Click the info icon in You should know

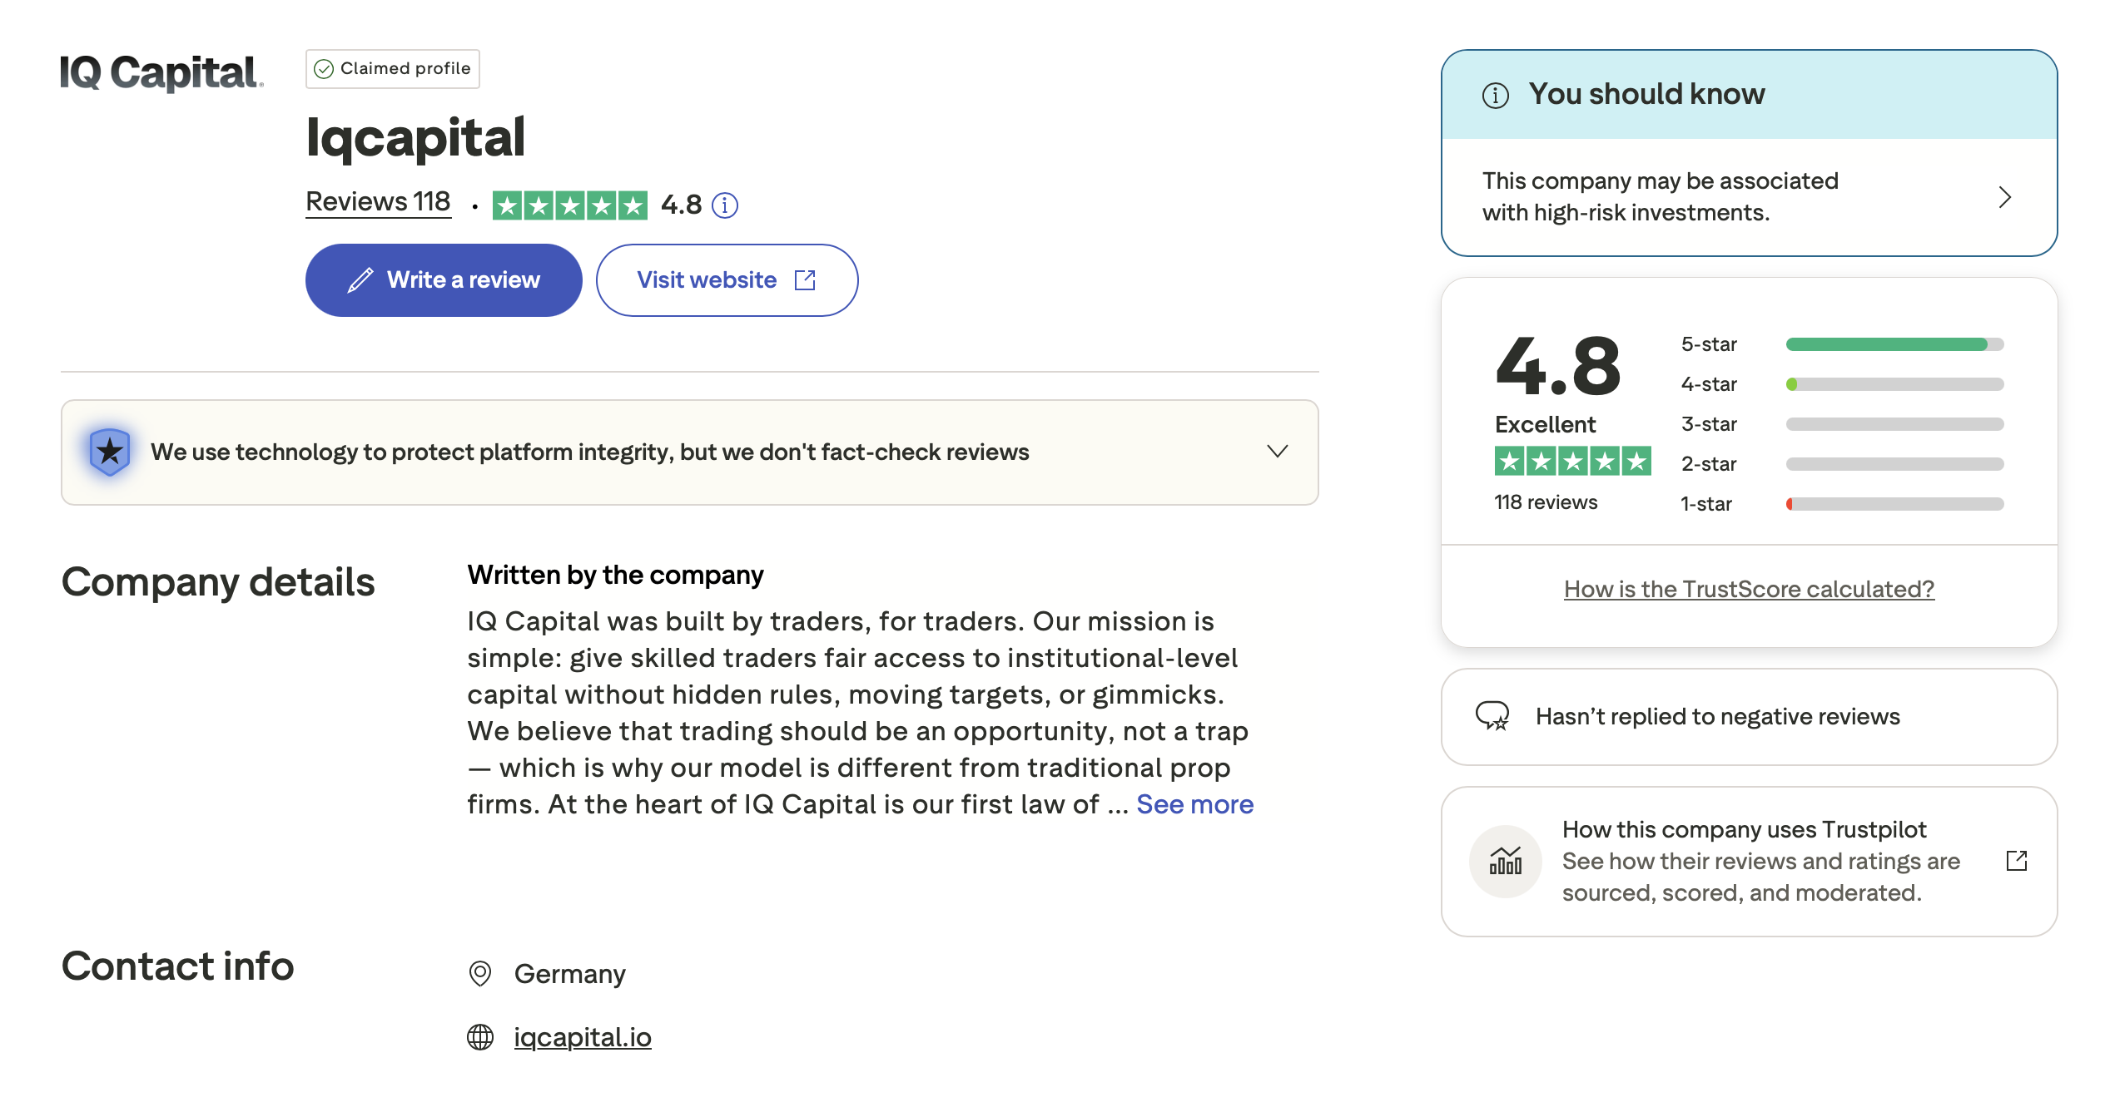1496,95
